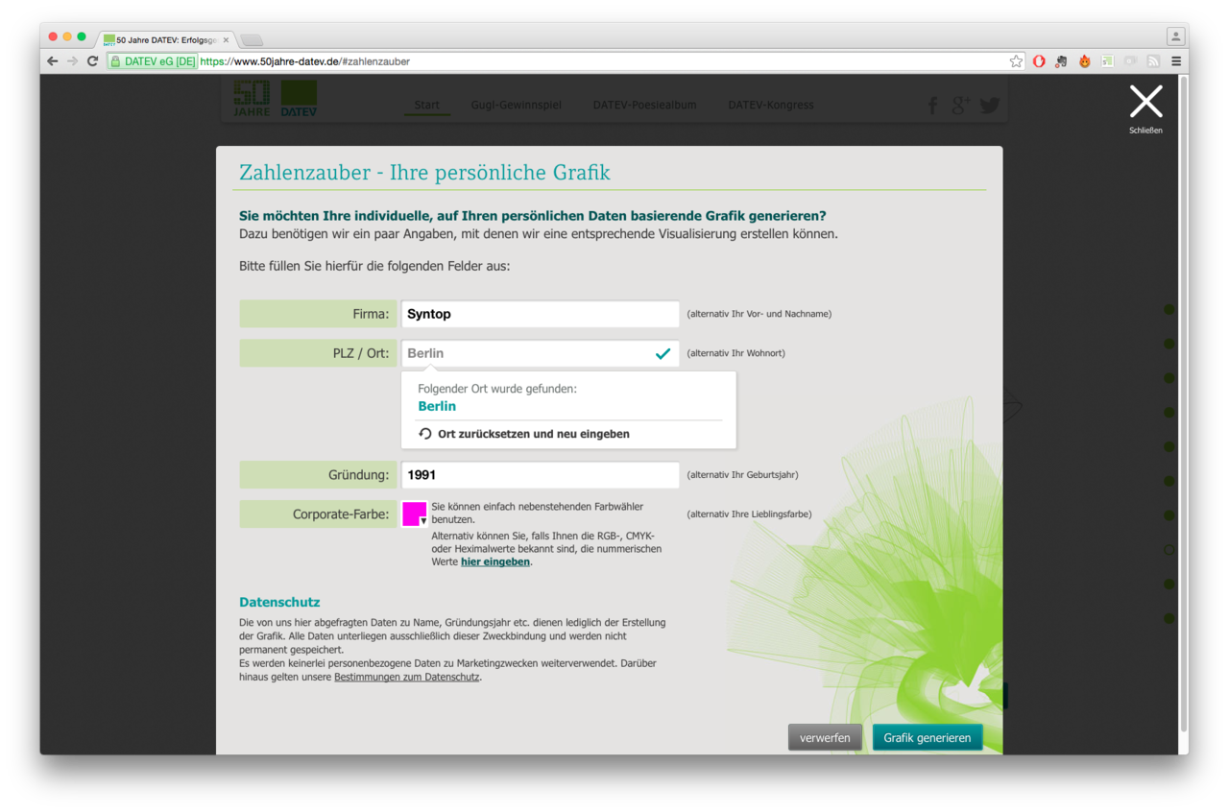Click the Zahlenzauber dialog title

(424, 173)
